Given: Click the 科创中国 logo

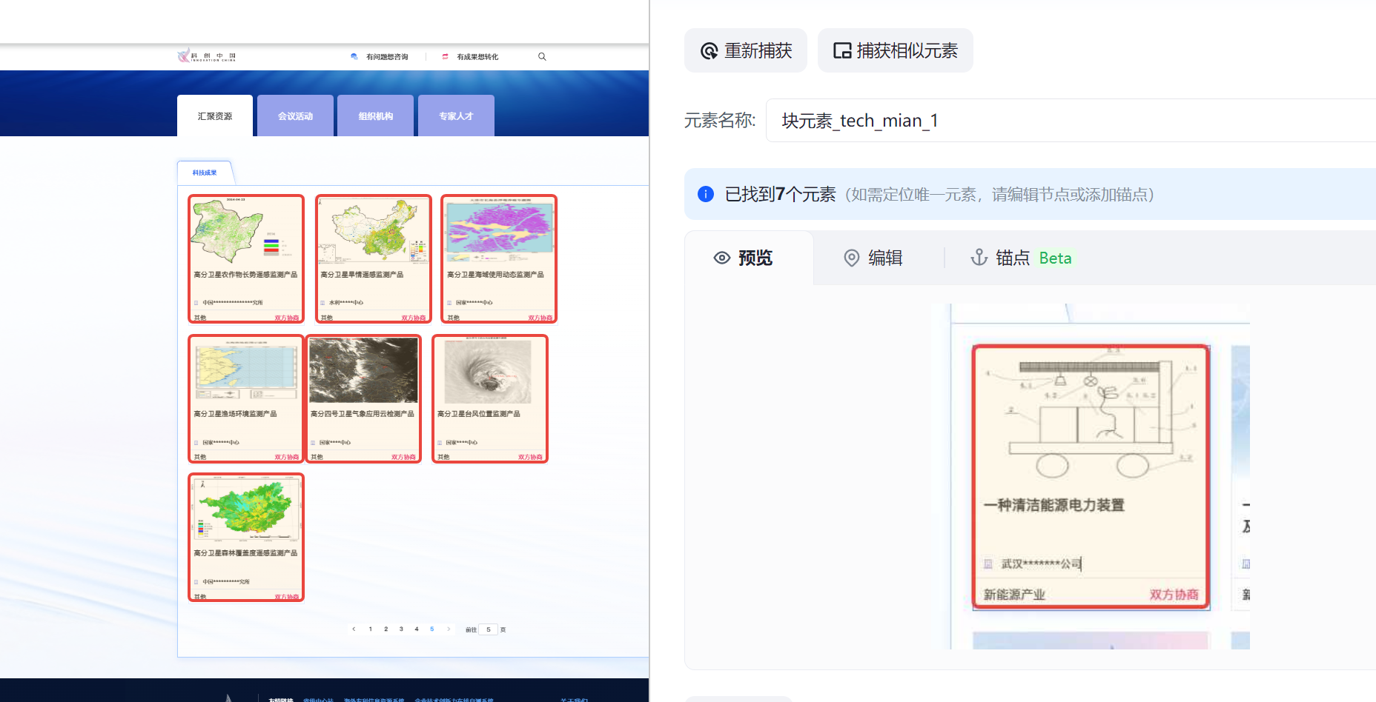Looking at the screenshot, I should pos(206,56).
